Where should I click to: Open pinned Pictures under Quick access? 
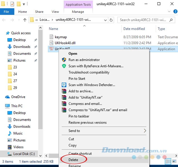click(19, 60)
